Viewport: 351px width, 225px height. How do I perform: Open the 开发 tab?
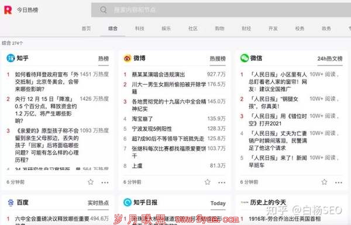[x=273, y=29]
